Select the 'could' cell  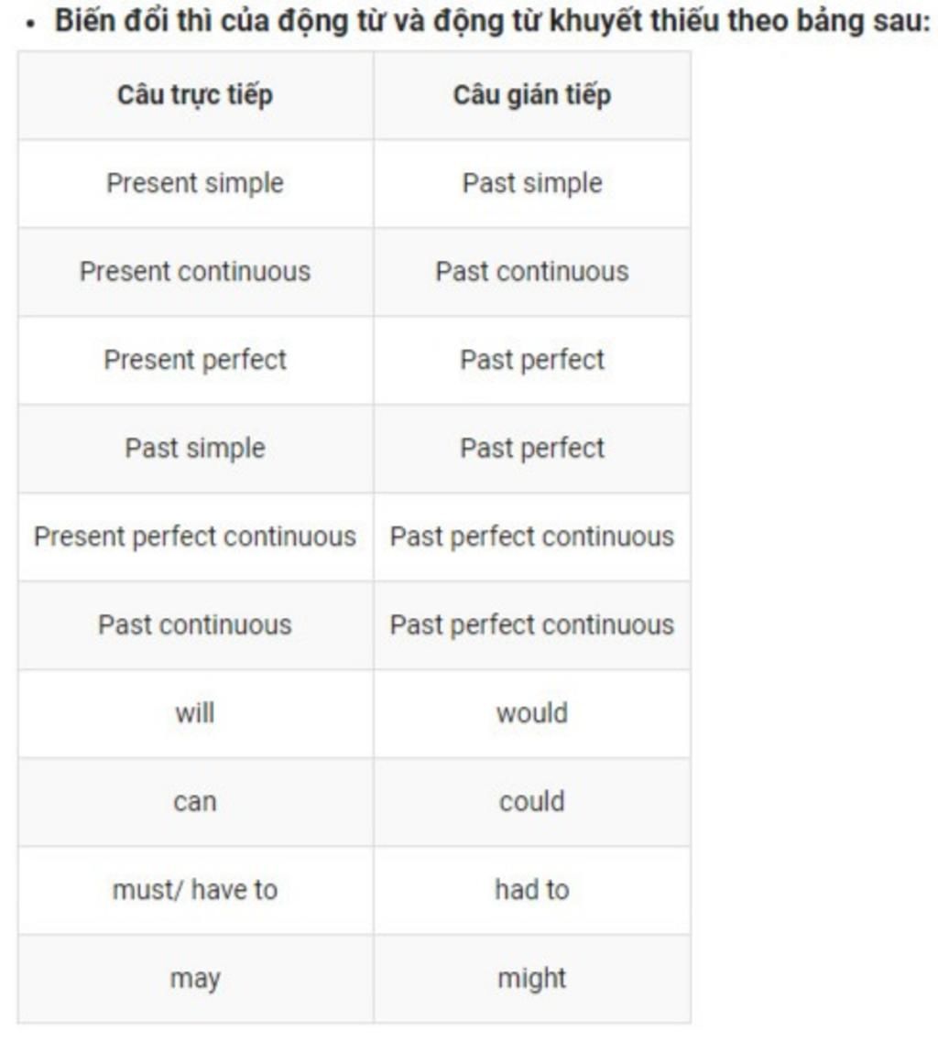532,801
